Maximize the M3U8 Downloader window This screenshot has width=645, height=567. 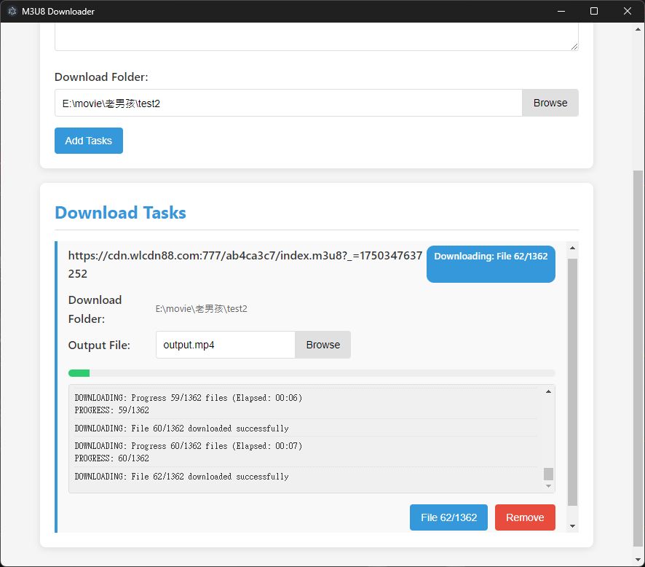(594, 11)
